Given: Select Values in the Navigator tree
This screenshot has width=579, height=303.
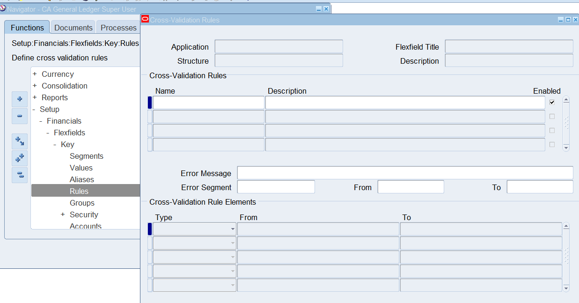Looking at the screenshot, I should click(81, 168).
